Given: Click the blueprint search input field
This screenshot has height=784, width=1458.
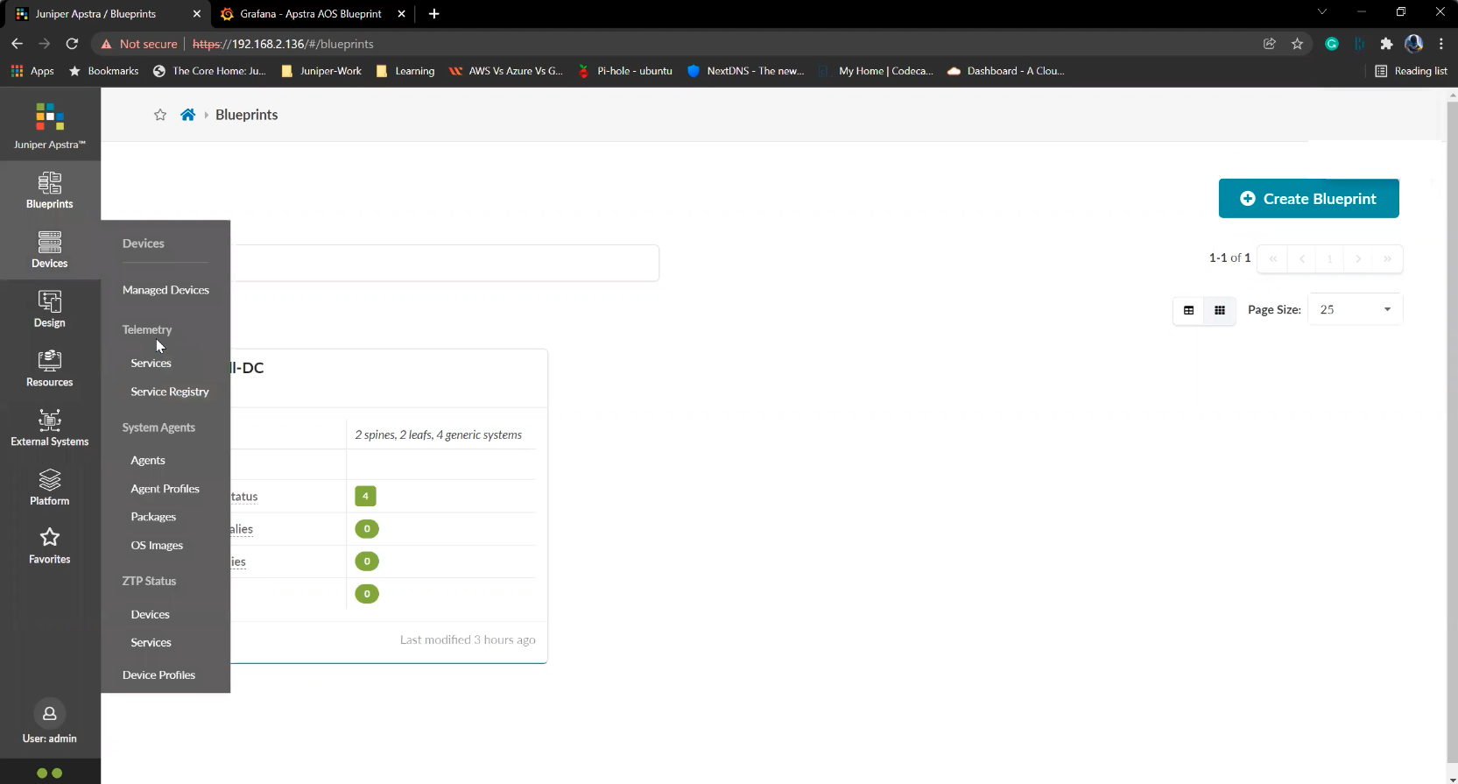Looking at the screenshot, I should point(445,263).
